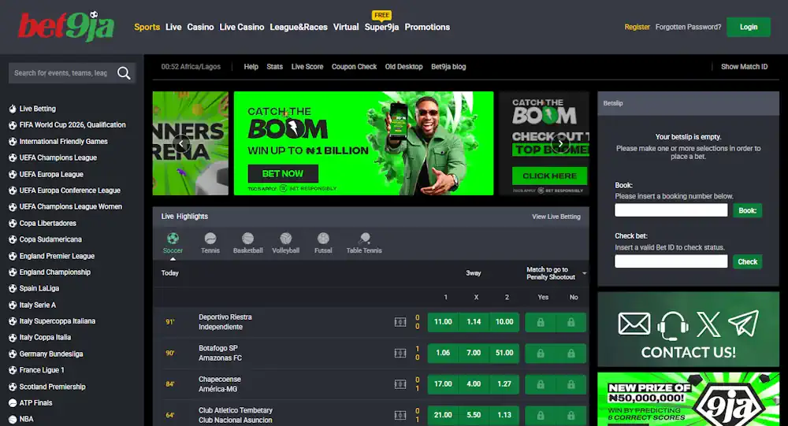Select the Tennis sport icon
788x426 pixels.
pos(210,238)
